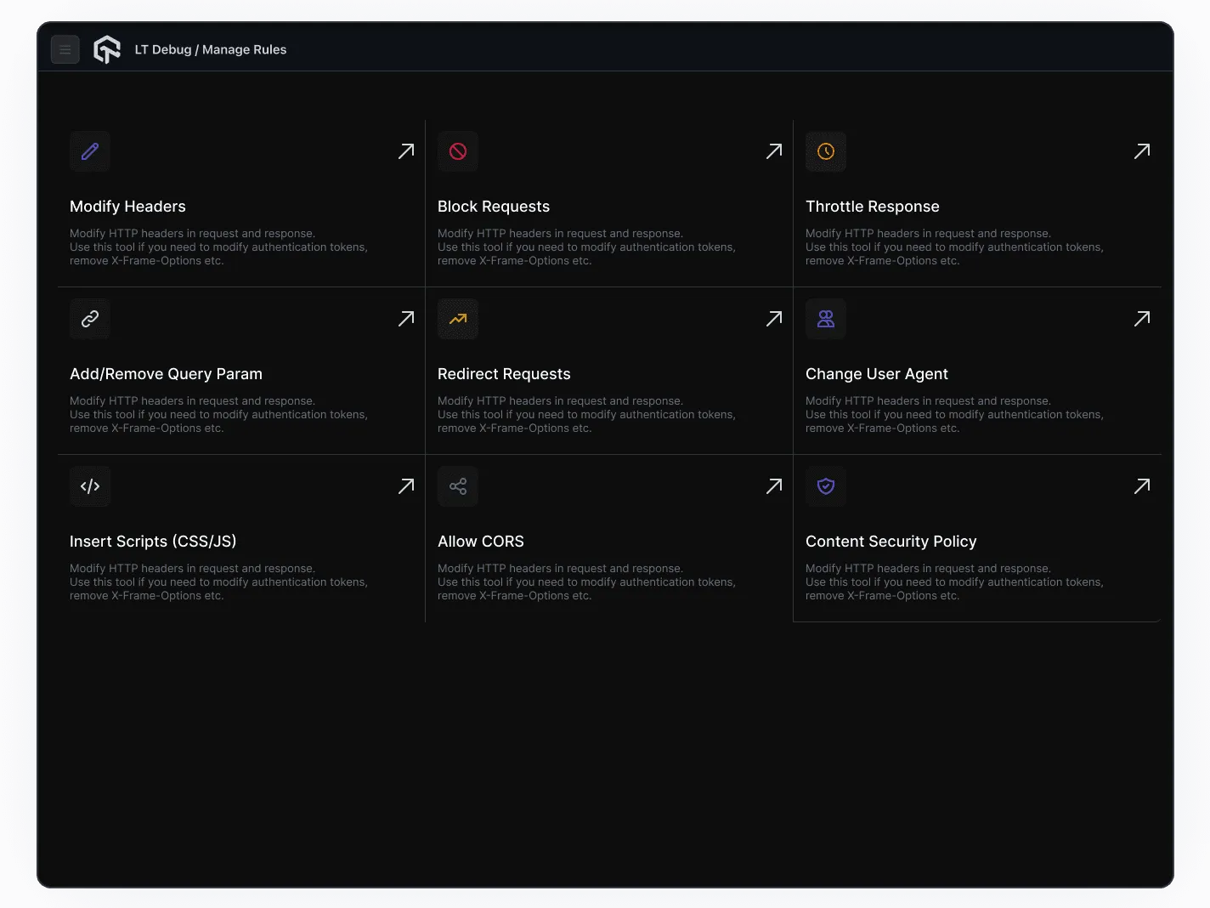The image size is (1210, 908).
Task: Click the Block Requests prohibition icon
Action: pyautogui.click(x=458, y=151)
